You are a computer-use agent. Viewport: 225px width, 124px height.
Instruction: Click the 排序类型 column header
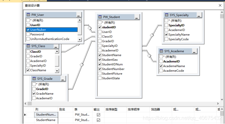pos(115,109)
